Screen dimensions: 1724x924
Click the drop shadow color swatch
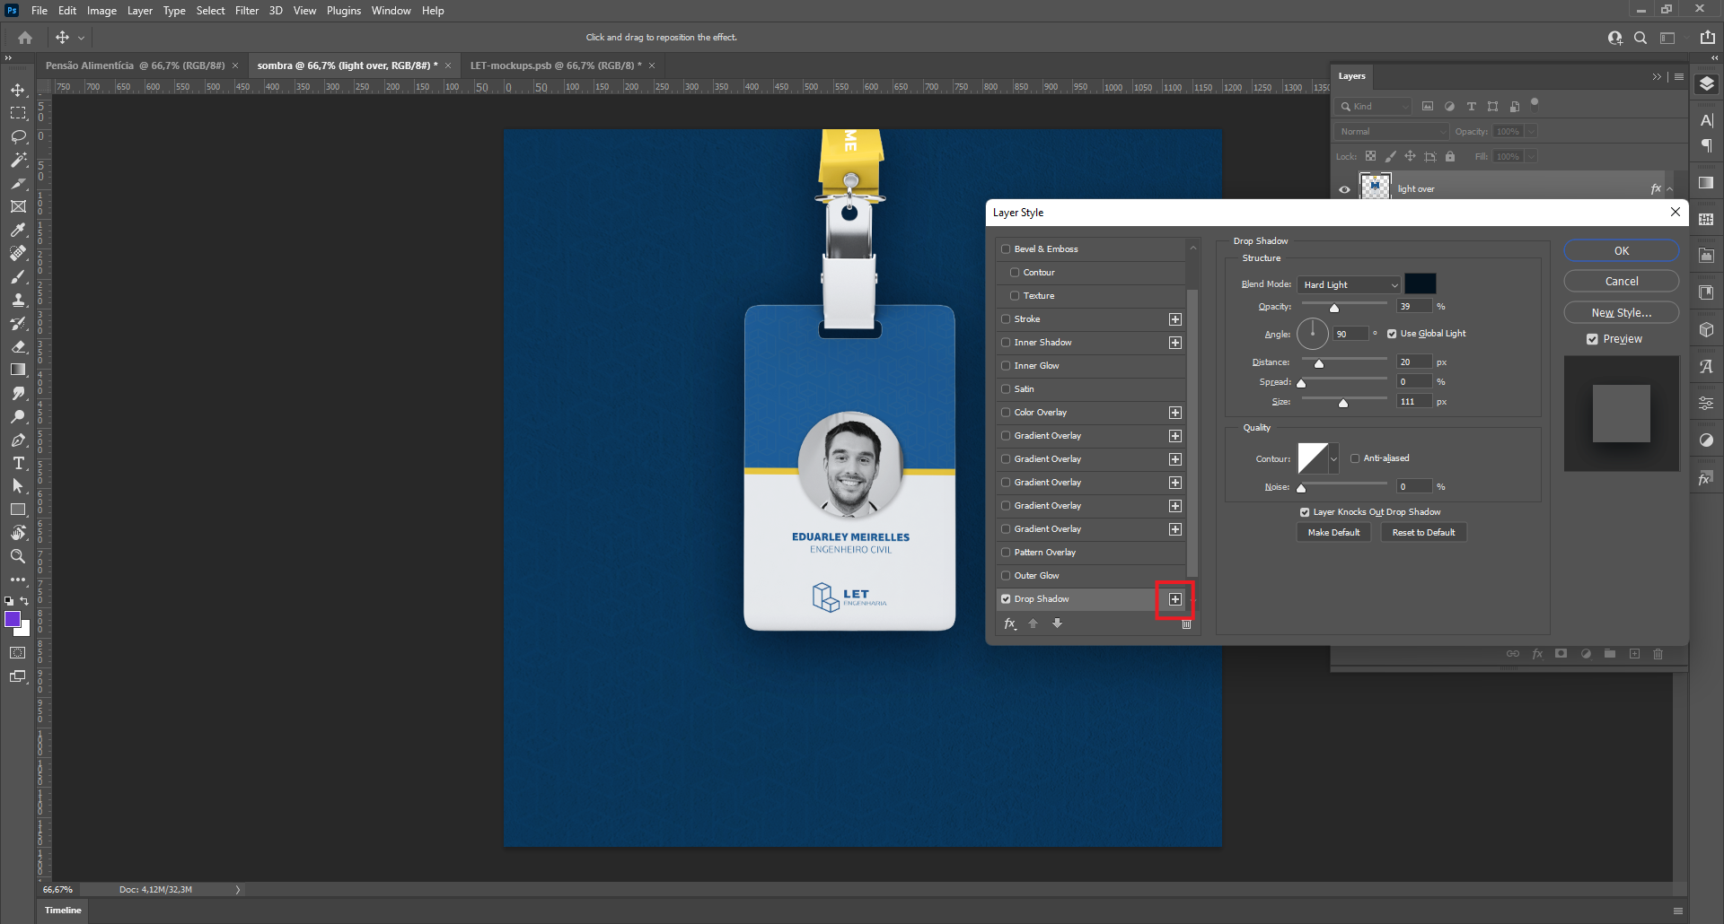pyautogui.click(x=1420, y=284)
